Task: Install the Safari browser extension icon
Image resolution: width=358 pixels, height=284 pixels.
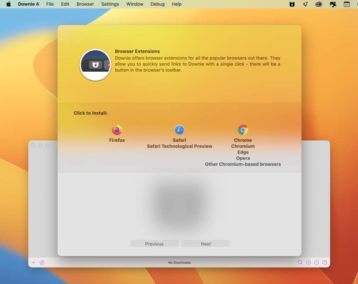Action: [x=179, y=130]
